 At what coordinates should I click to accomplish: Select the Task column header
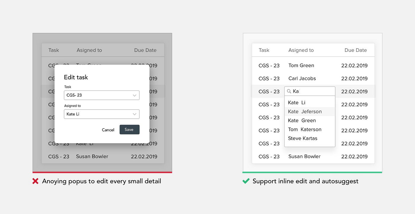point(264,50)
